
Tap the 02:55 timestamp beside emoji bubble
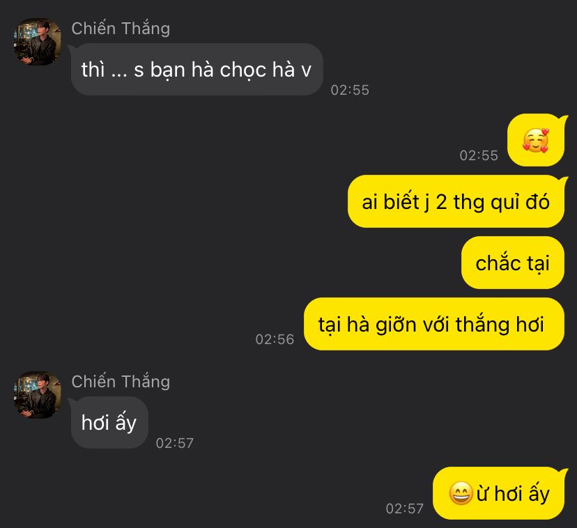(x=479, y=155)
